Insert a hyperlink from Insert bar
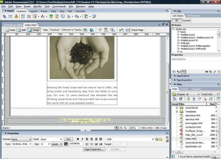 coord(4,16)
